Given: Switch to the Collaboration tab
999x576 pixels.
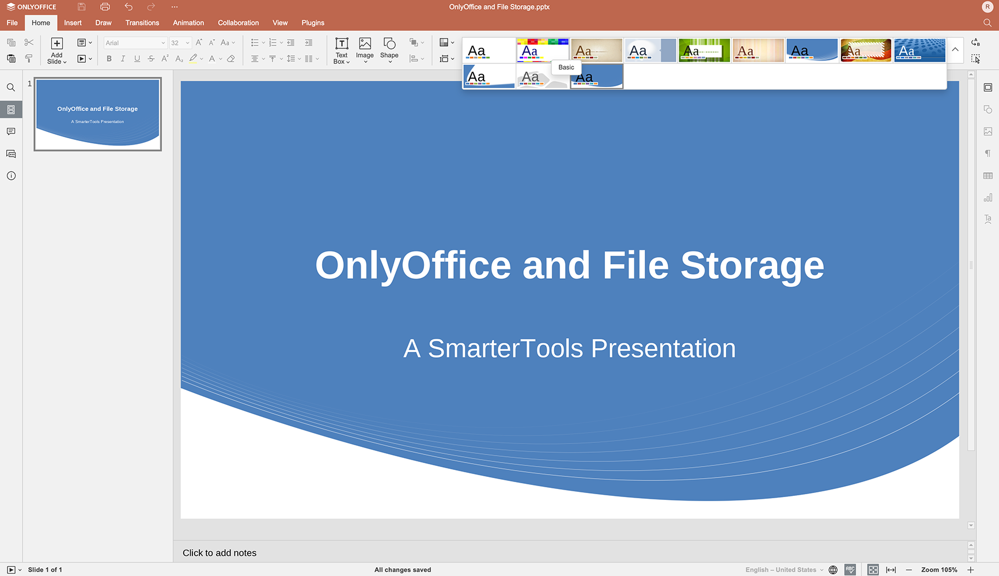Looking at the screenshot, I should coord(238,23).
